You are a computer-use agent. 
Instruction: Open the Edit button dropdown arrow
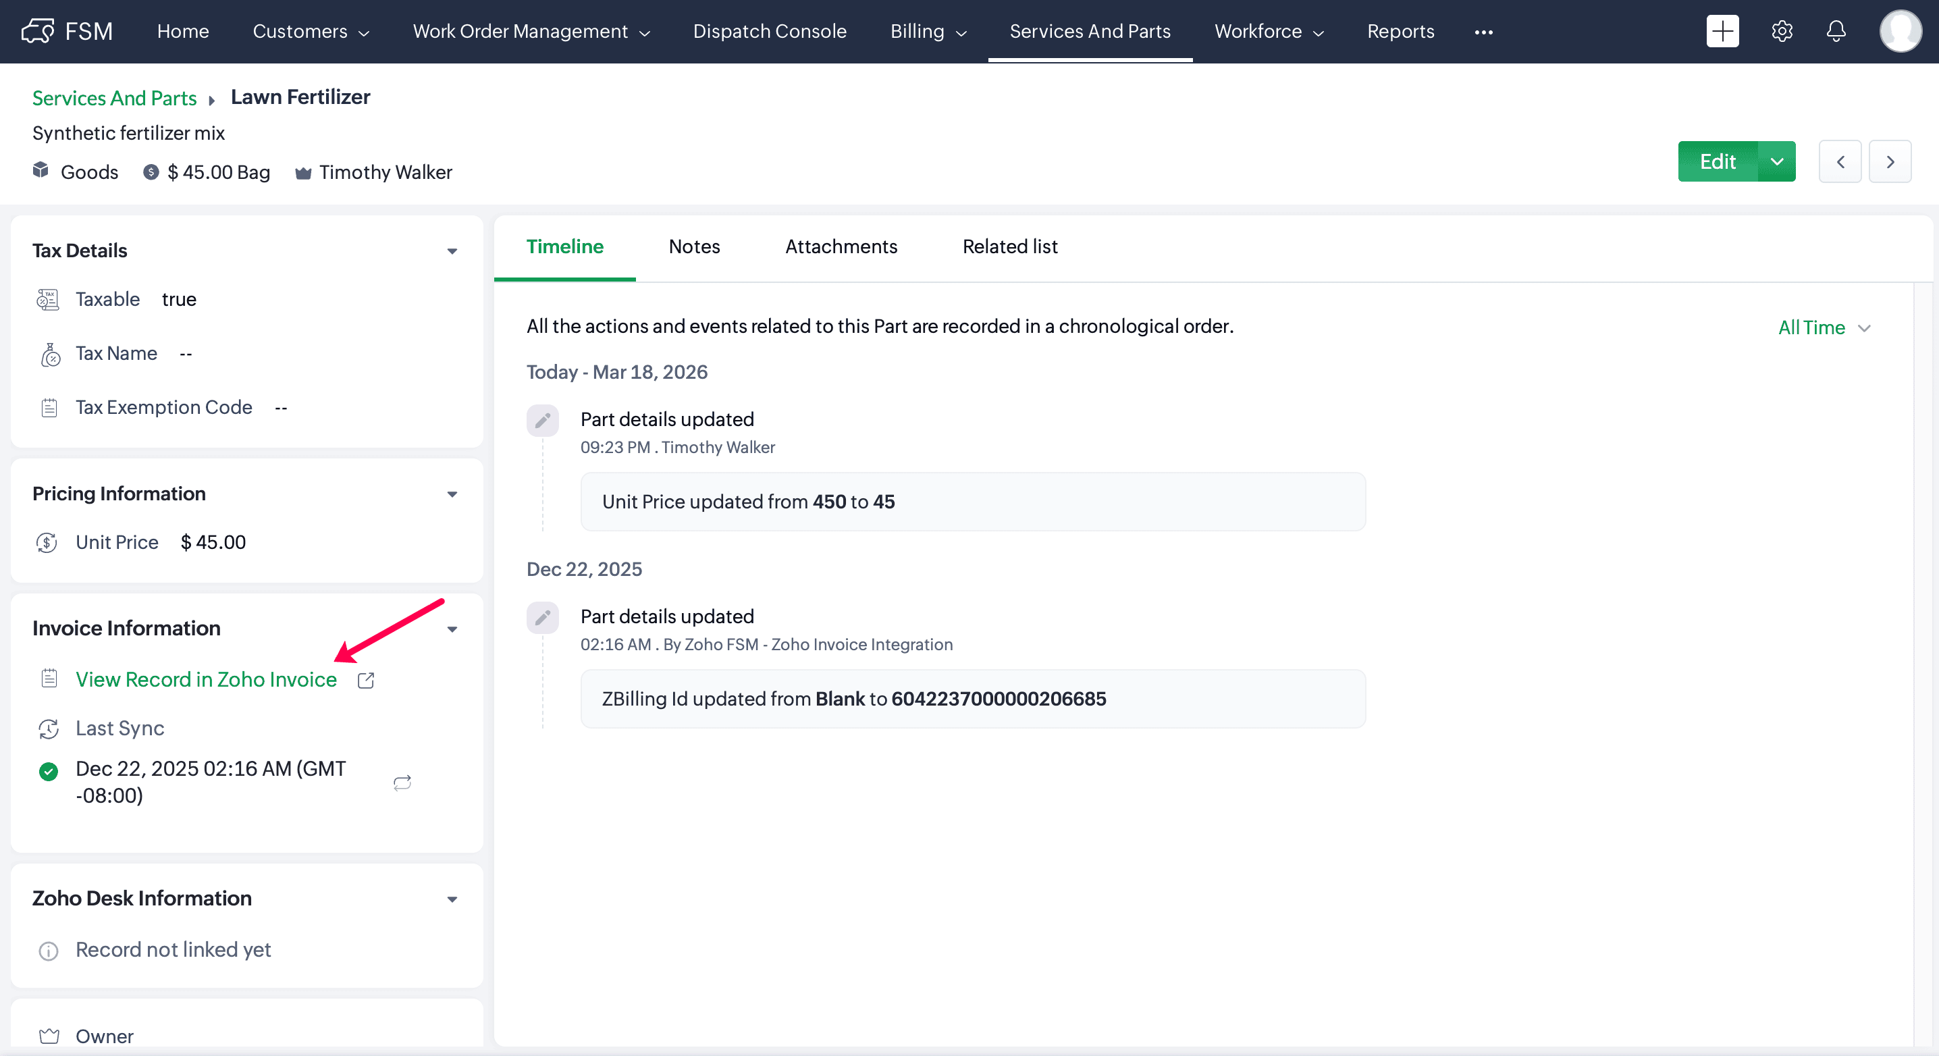pos(1776,162)
